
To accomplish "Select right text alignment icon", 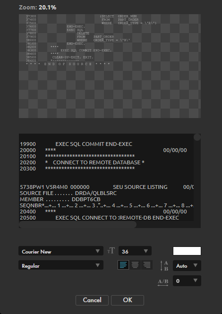I will coord(147,265).
